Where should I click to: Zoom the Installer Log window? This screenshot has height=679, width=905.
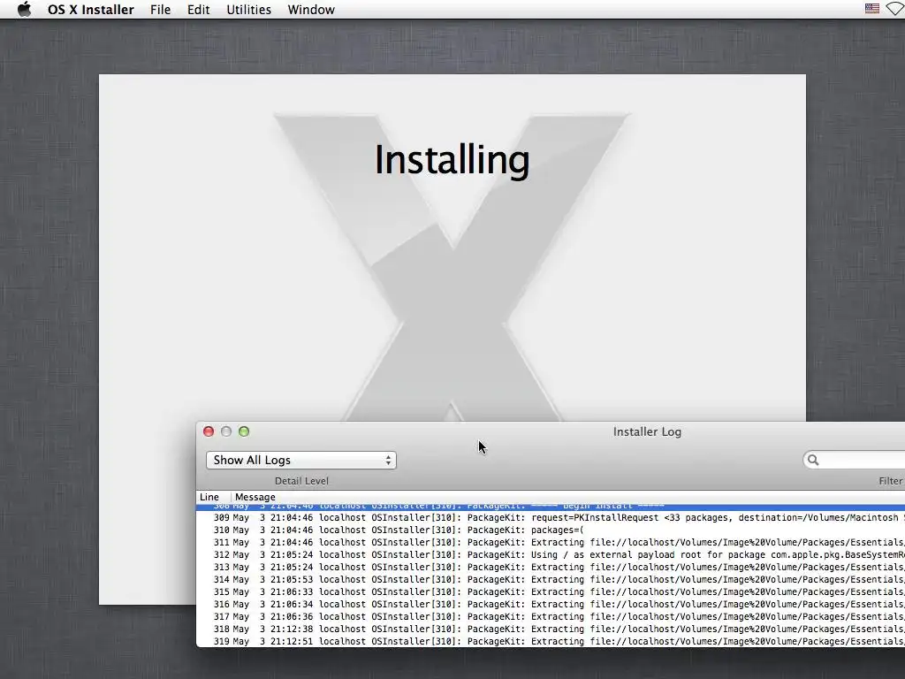244,431
